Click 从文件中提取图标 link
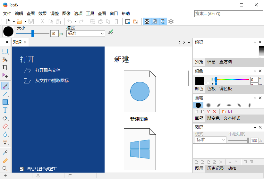 [52, 81]
